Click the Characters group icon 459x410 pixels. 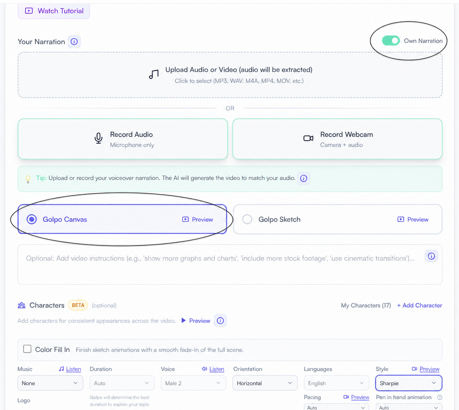tap(21, 305)
